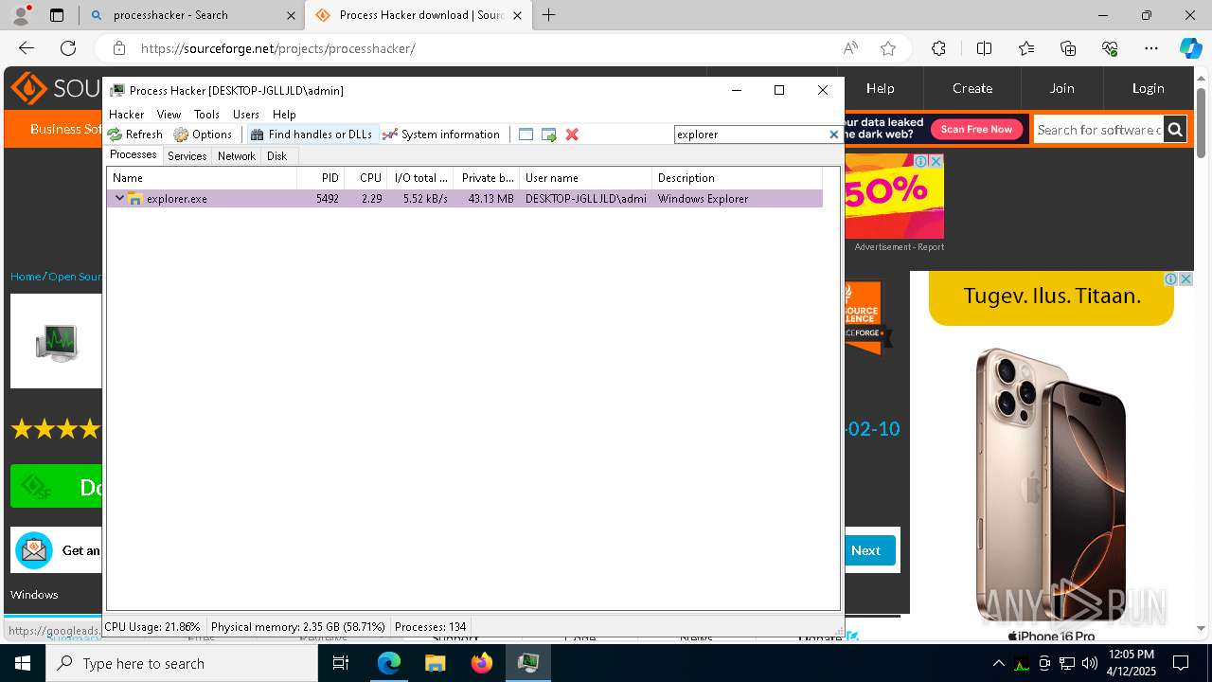Click the find window icon in toolbar
Screen dimensions: 1212x682
526,135
